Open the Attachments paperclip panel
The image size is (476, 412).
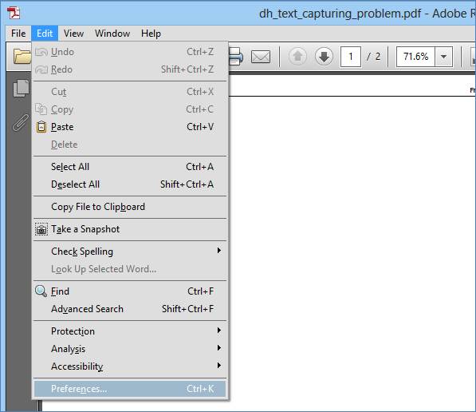[x=21, y=122]
